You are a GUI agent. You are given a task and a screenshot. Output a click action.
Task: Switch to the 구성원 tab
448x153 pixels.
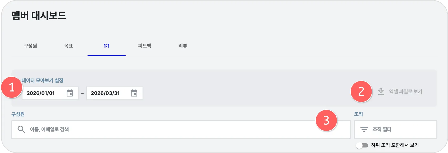(x=30, y=46)
